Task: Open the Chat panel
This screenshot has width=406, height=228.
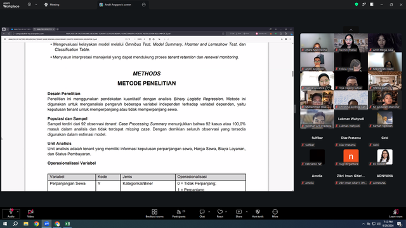Action: tap(202, 213)
